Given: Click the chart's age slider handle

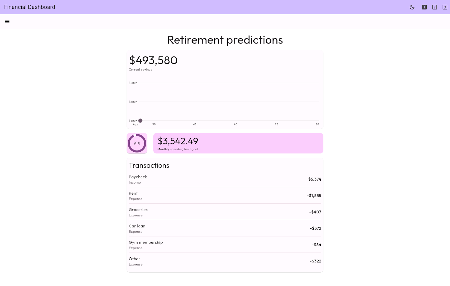Looking at the screenshot, I should (140, 121).
